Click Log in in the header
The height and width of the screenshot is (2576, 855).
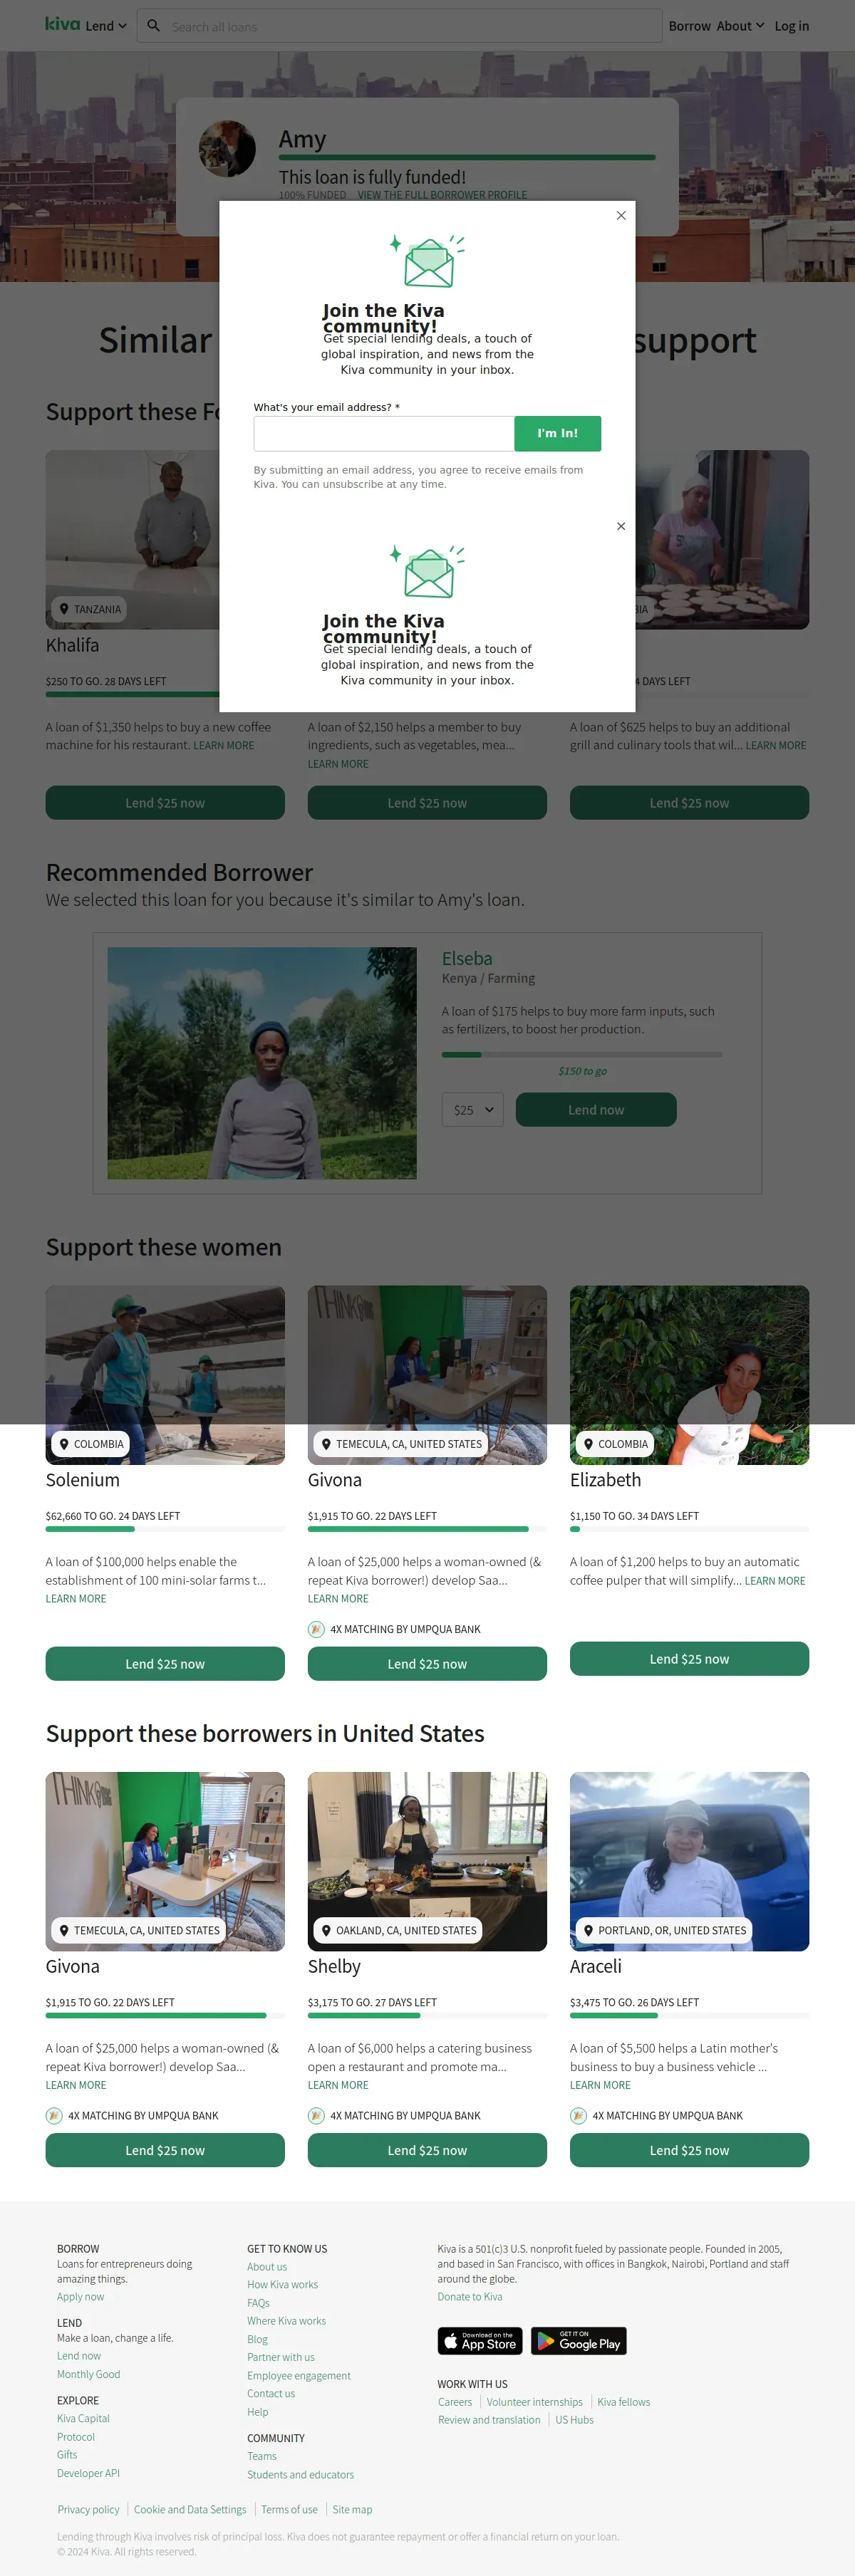click(791, 26)
